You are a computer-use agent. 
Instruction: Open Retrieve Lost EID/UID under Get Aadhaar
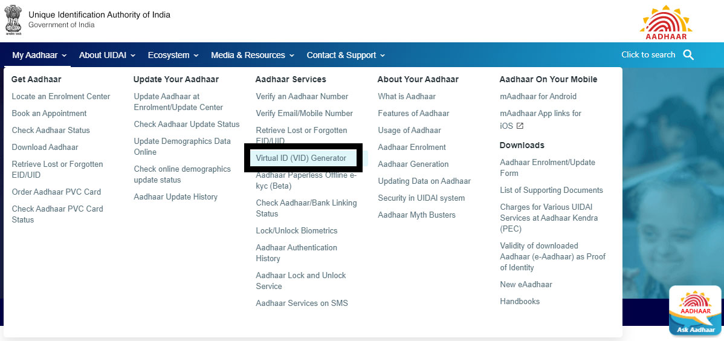coord(57,169)
